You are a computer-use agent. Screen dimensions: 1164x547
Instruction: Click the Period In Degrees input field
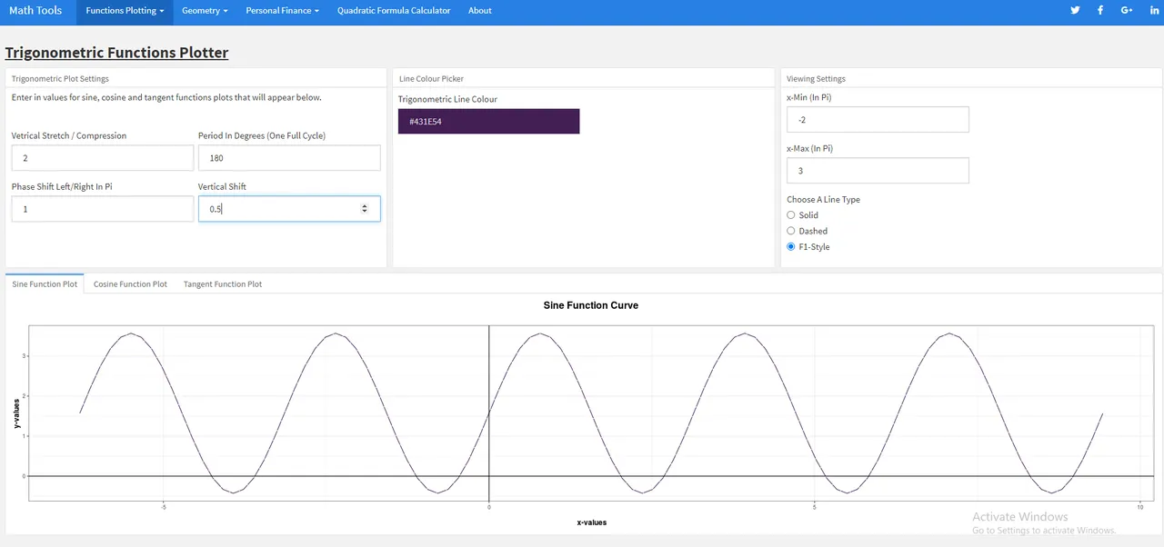[x=289, y=157]
